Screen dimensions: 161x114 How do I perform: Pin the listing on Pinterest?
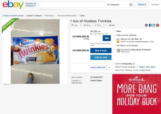[158, 25]
